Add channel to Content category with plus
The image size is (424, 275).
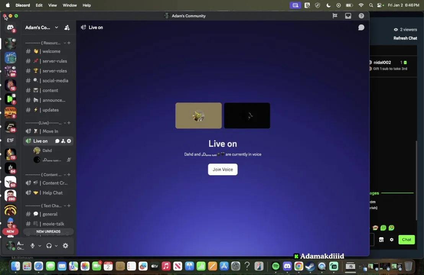pos(69,175)
